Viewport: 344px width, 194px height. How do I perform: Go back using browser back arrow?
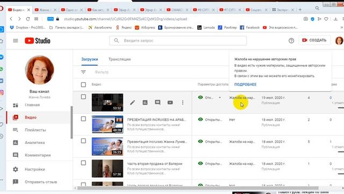click(x=11, y=19)
